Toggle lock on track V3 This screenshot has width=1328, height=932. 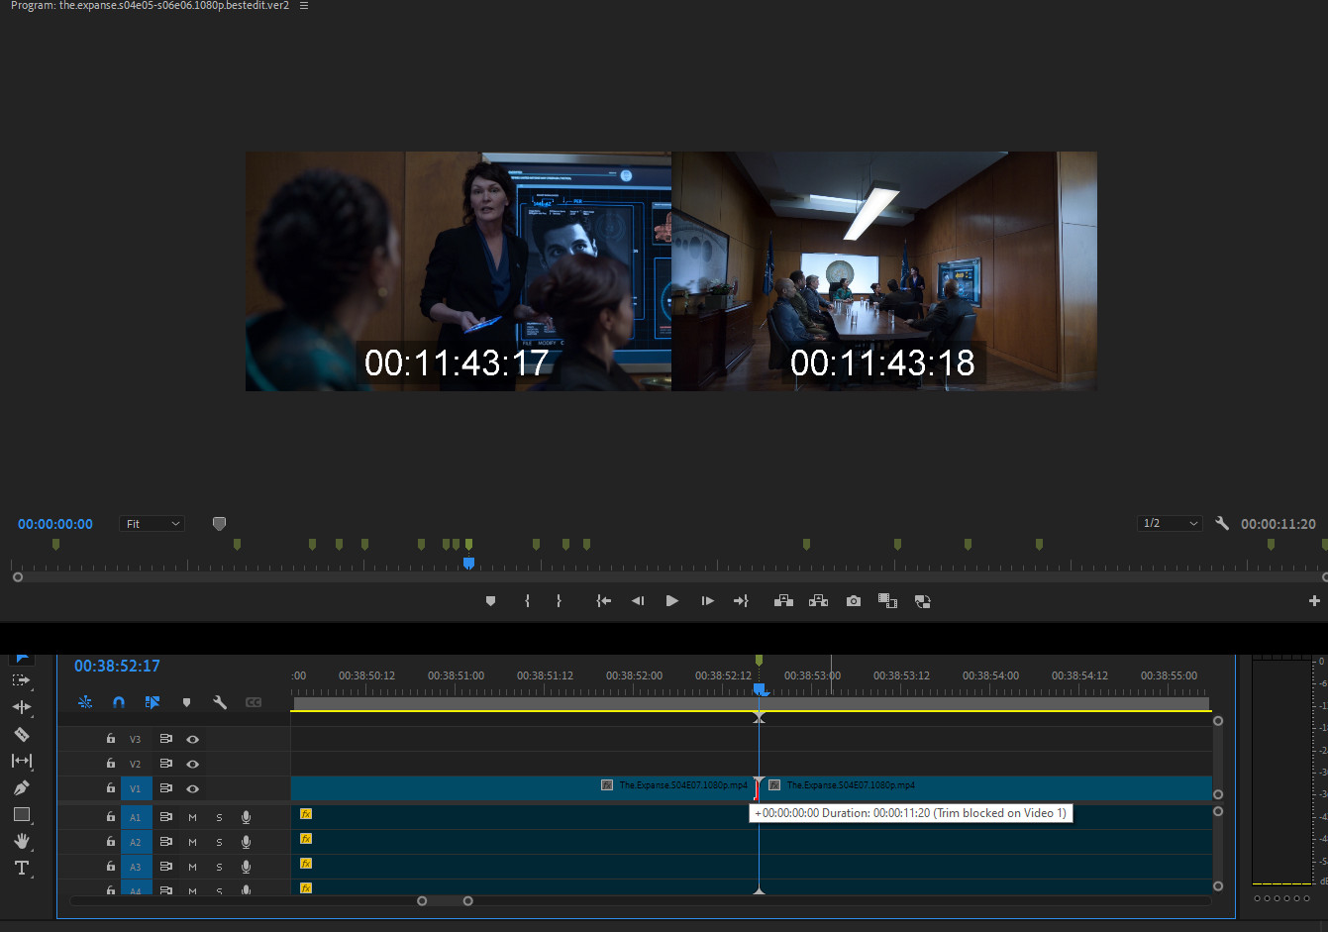[111, 739]
